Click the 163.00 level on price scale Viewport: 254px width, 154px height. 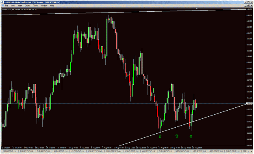(x=249, y=15)
